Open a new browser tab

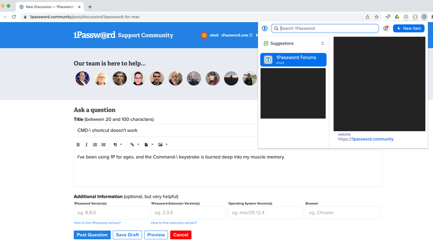point(90,7)
